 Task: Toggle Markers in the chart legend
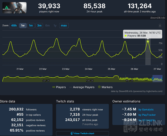tap(105, 87)
